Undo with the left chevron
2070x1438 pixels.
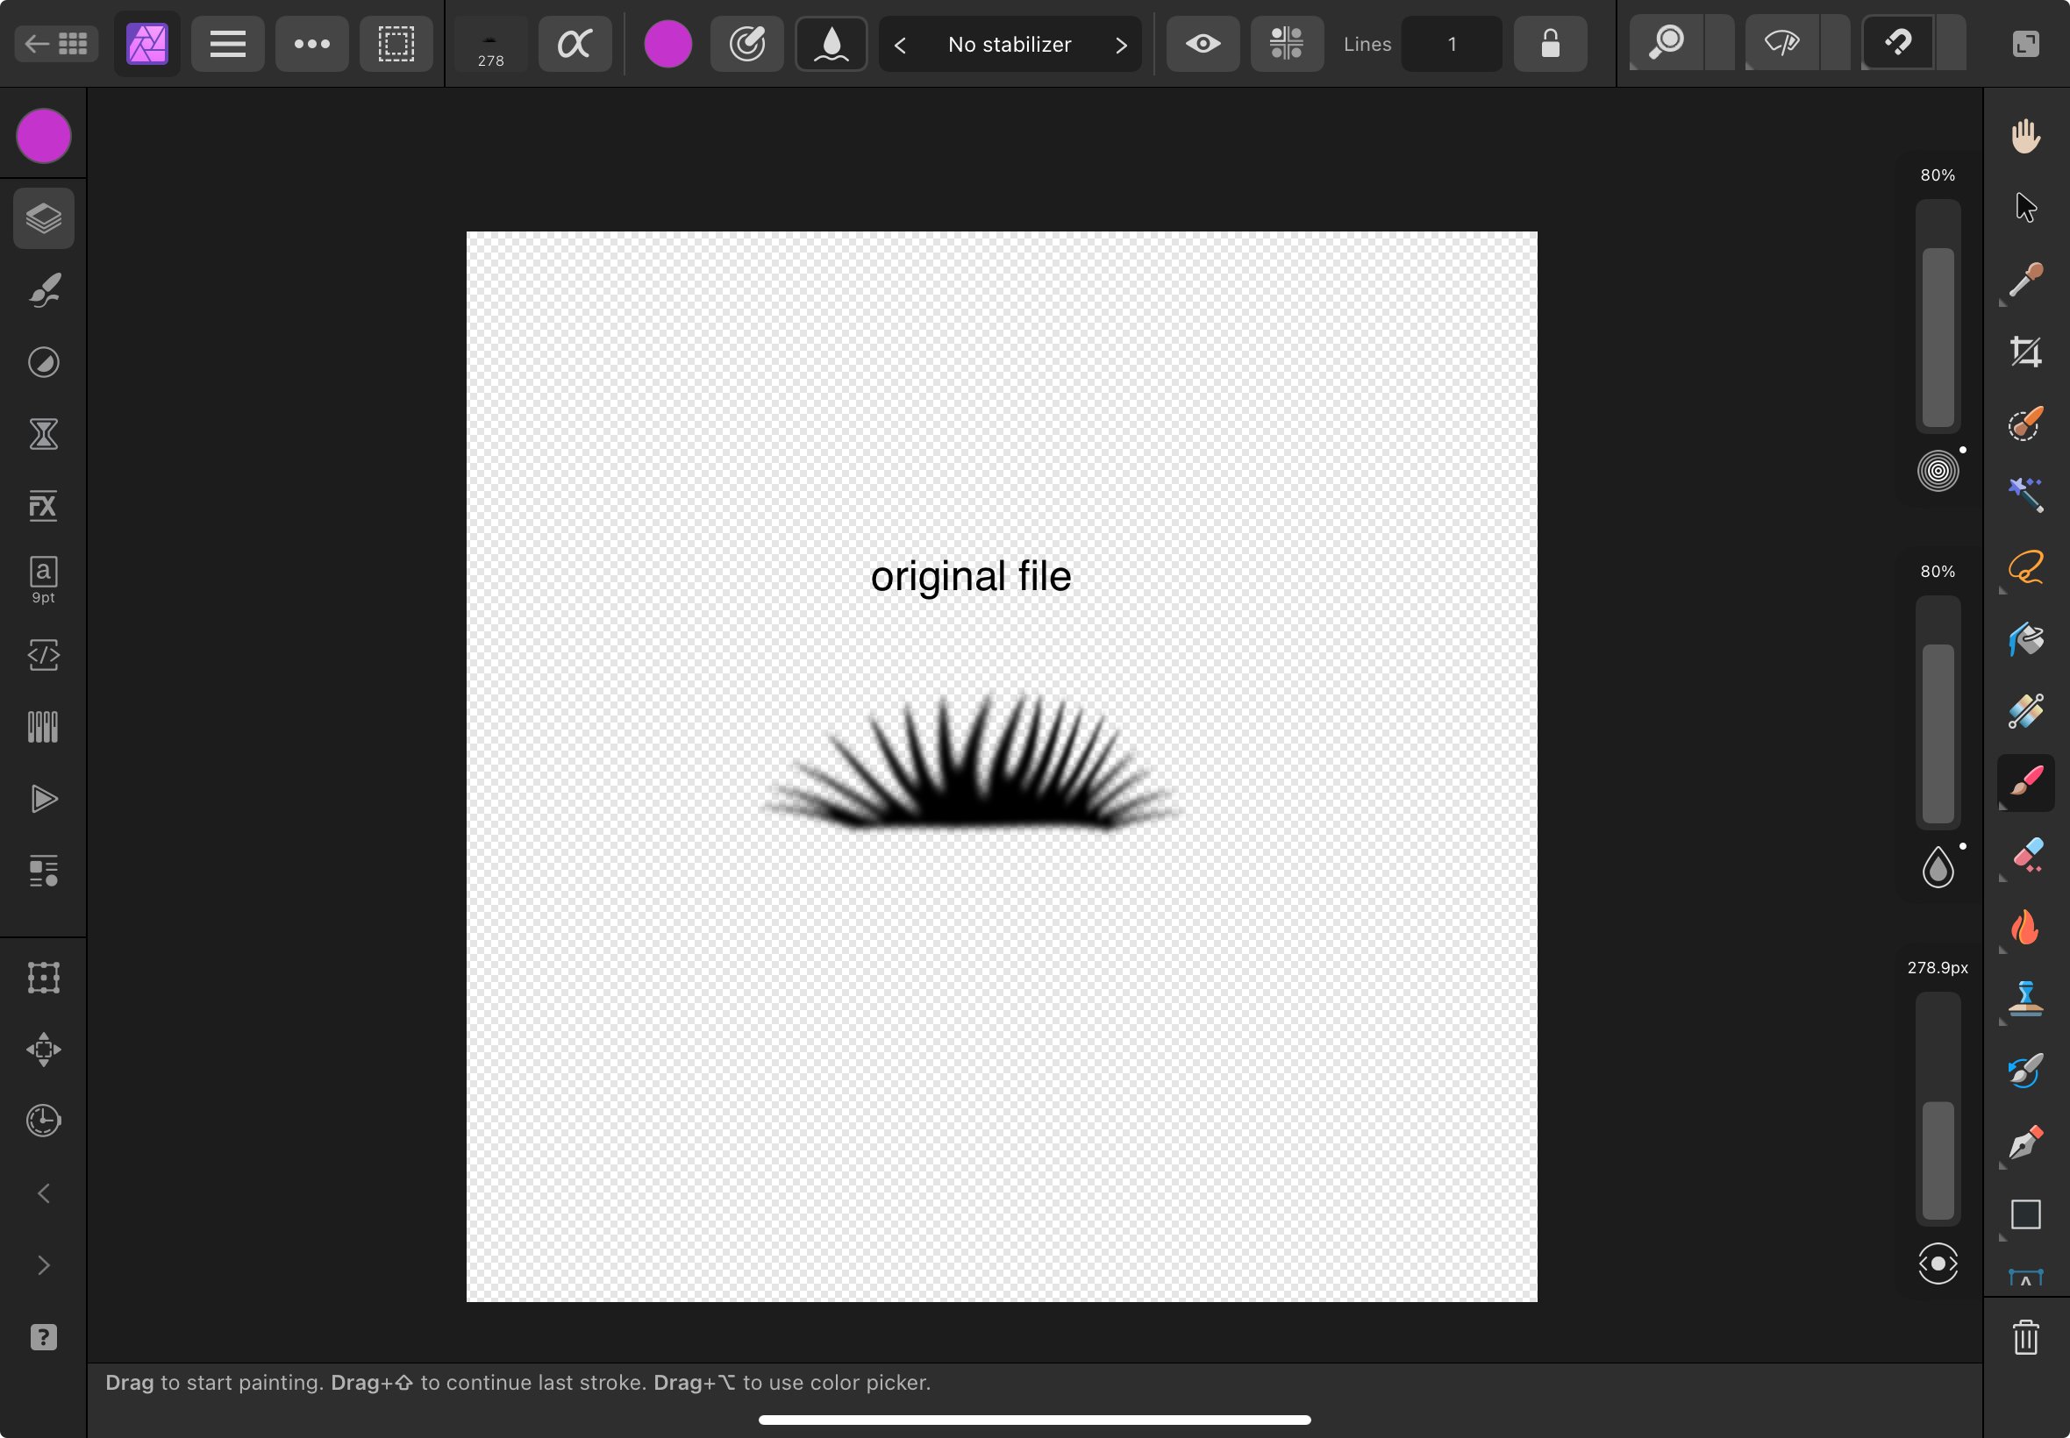tap(43, 1194)
